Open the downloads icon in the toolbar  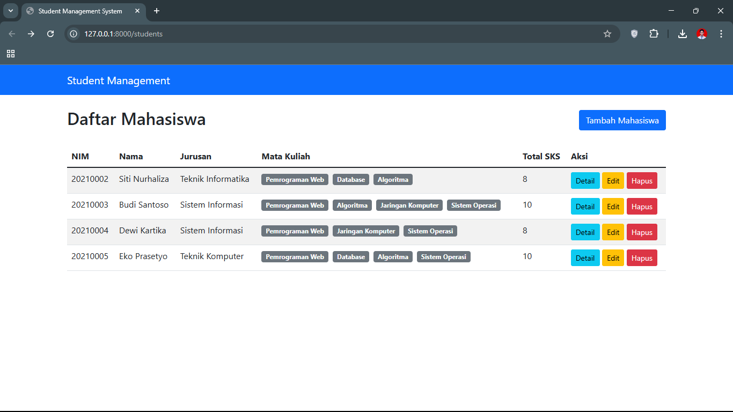682,34
